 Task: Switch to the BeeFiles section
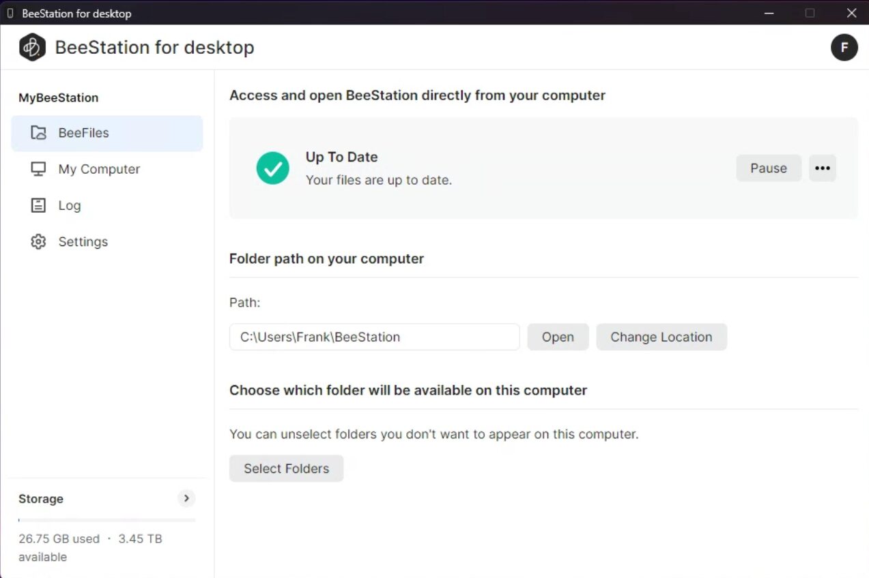click(107, 133)
